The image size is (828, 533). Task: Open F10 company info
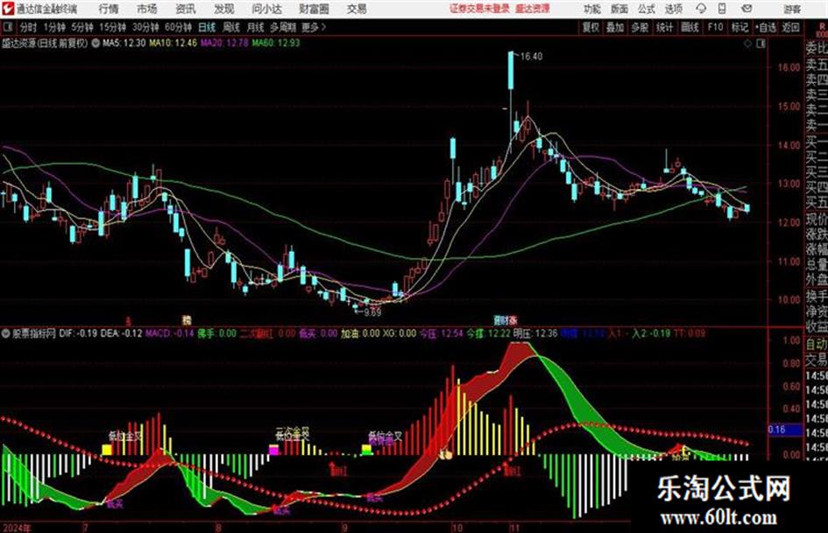pos(715,27)
